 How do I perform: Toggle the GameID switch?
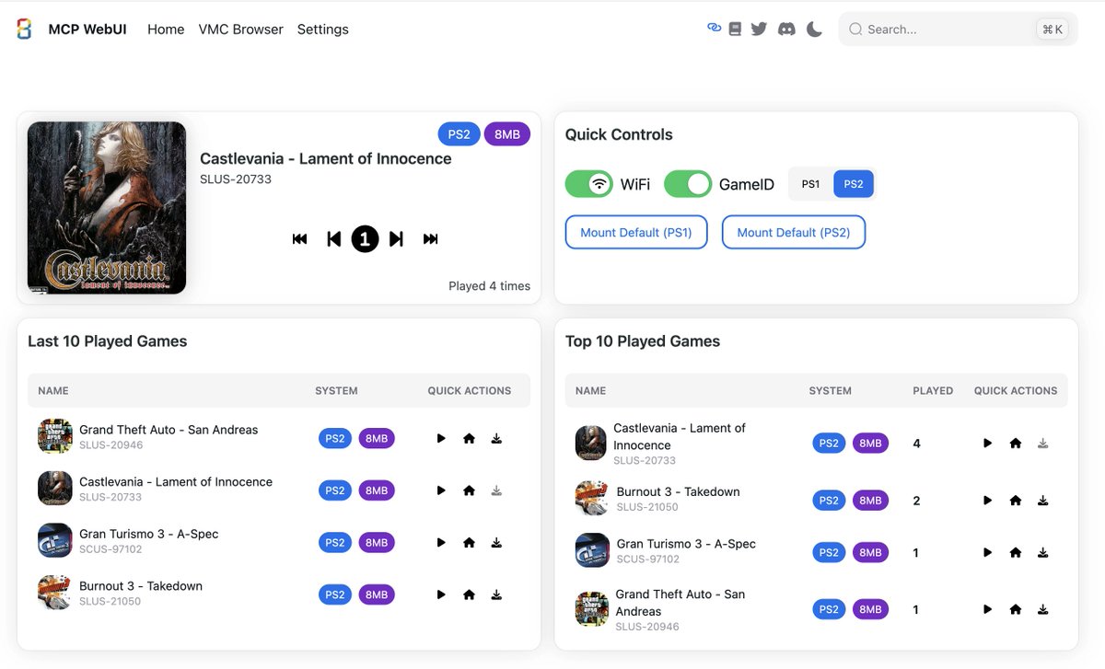click(688, 184)
